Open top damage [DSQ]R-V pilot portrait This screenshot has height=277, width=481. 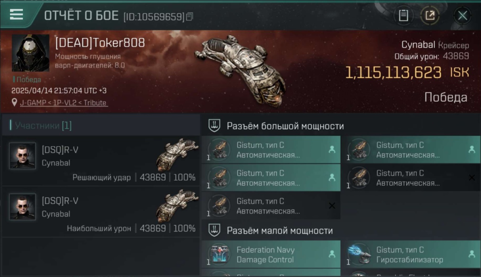click(23, 207)
